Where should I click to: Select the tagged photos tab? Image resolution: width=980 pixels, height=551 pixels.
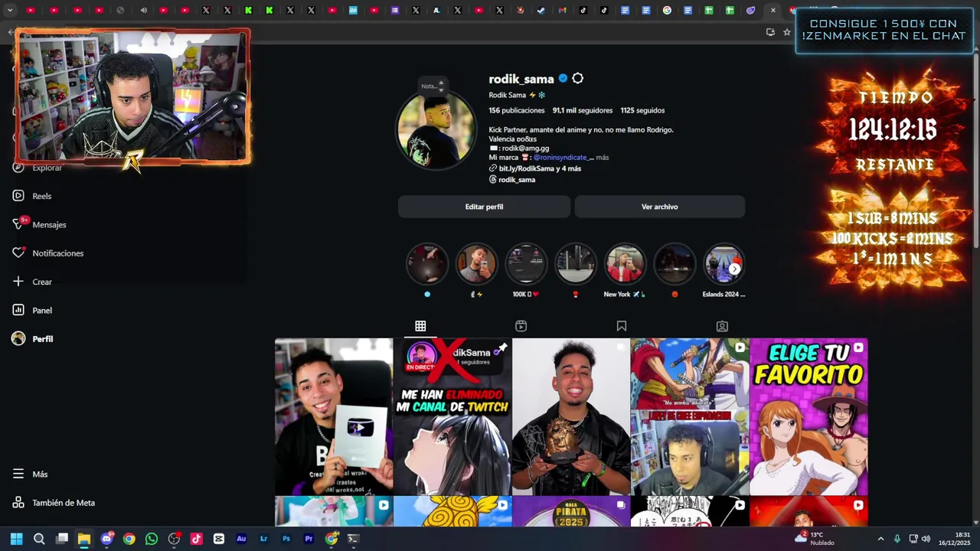(722, 326)
